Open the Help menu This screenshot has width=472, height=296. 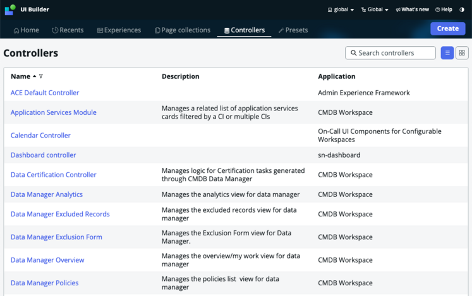(444, 9)
